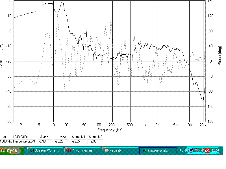The image size is (226, 169).
Task: Open the Avira antivirus tray icon
Action: pyautogui.click(x=207, y=150)
